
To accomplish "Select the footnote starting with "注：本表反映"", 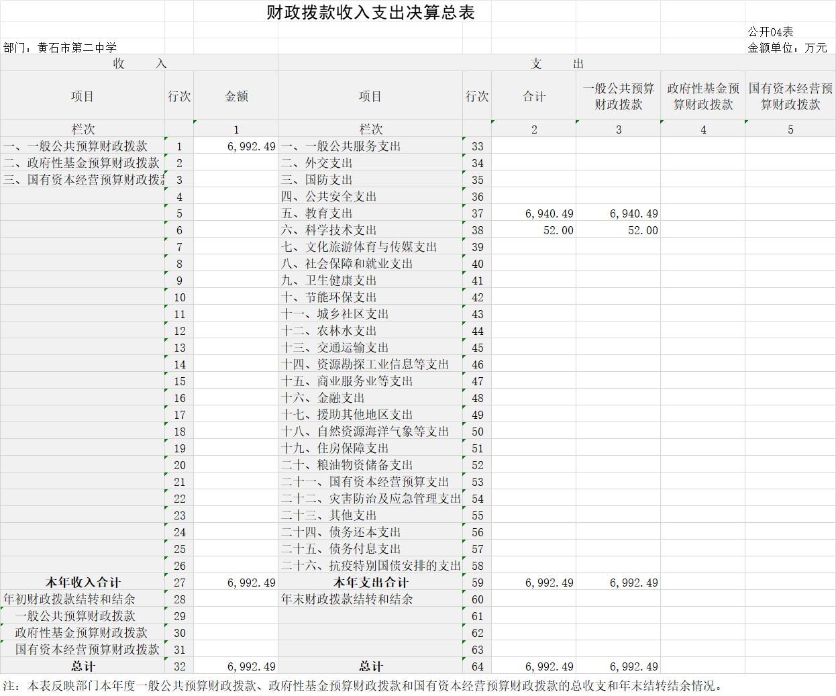I will click(362, 685).
